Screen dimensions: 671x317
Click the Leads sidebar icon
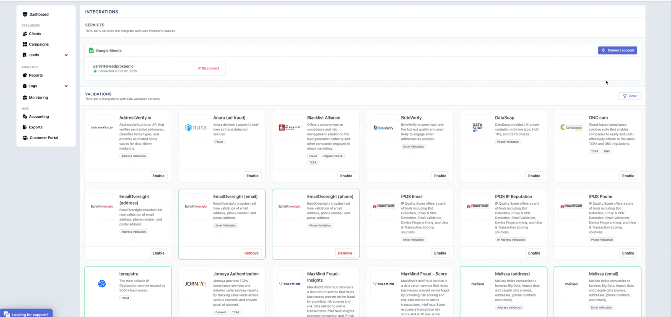(25, 55)
